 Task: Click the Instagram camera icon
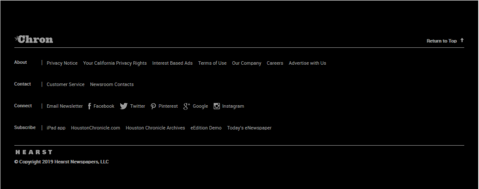click(217, 106)
